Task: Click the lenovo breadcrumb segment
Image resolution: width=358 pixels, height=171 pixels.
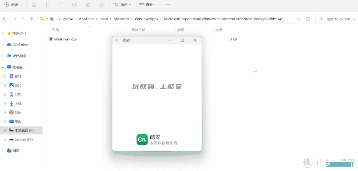Action: 68,19
